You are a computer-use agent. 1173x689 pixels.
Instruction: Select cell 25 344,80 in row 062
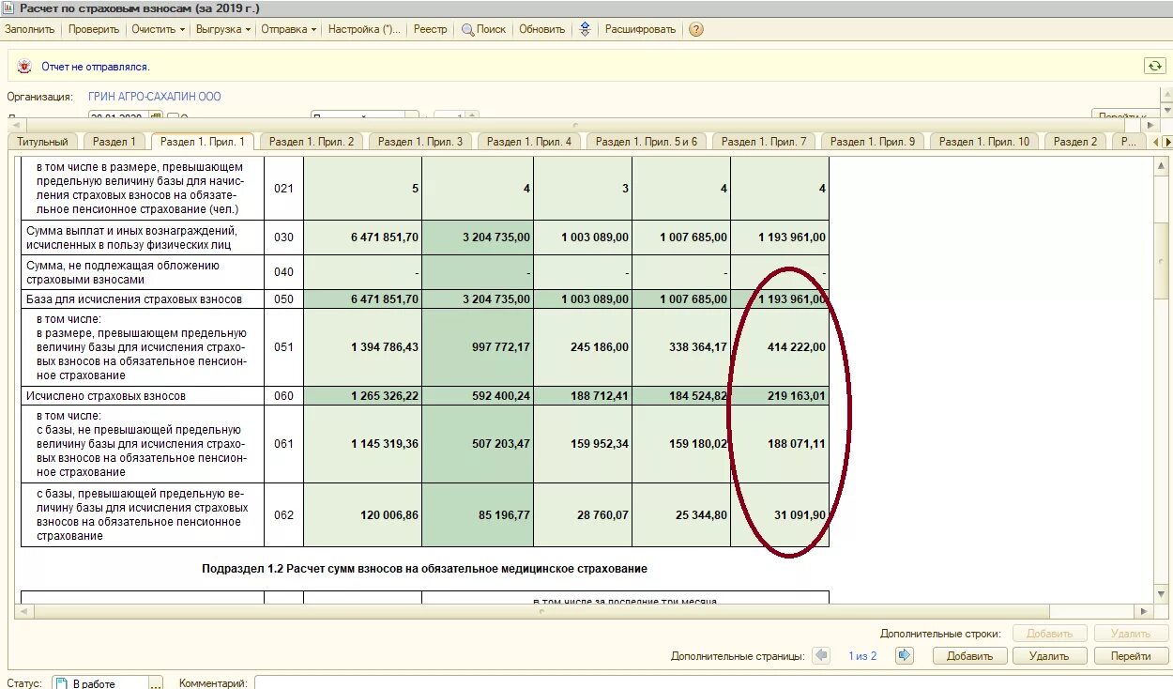click(x=681, y=515)
